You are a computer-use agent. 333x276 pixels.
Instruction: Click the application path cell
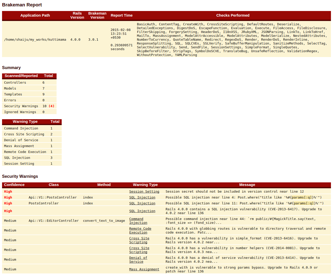coord(35,39)
